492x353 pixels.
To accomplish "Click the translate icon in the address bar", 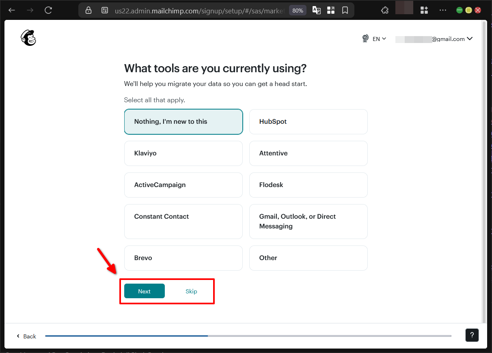I will click(317, 10).
